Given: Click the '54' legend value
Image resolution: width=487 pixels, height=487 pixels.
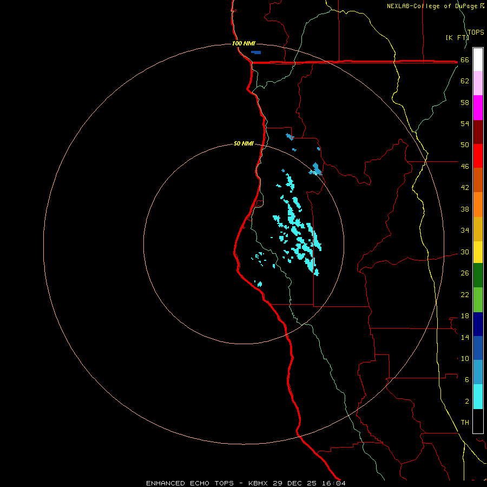Looking at the screenshot, I should tap(465, 123).
